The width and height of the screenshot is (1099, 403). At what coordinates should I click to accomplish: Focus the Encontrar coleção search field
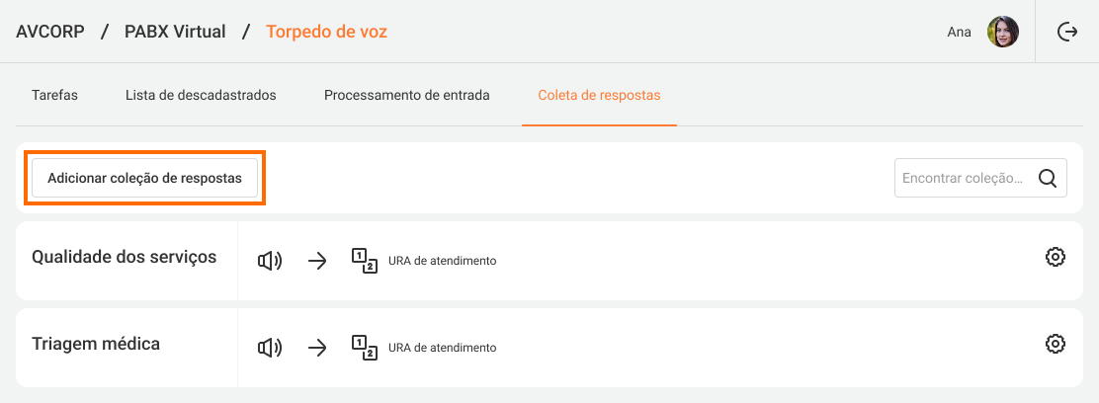963,179
